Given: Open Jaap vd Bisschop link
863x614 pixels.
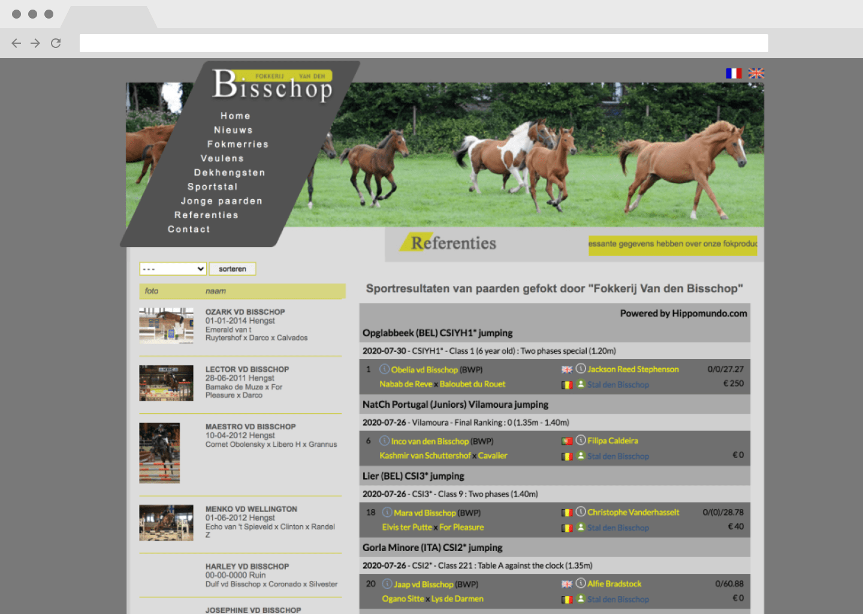Looking at the screenshot, I should pos(424,584).
